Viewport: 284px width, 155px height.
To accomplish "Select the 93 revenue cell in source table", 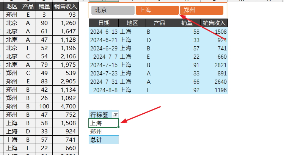I will pos(66,14).
